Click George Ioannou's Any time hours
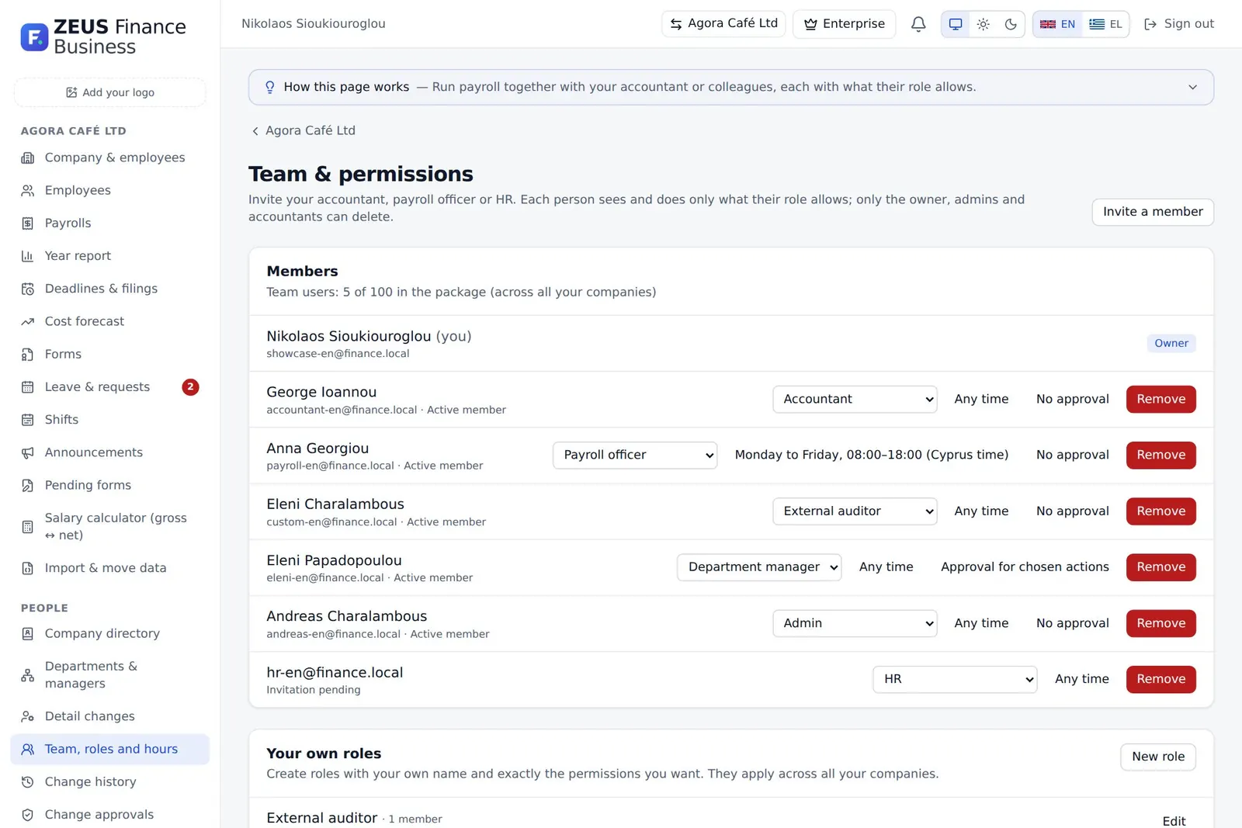Image resolution: width=1242 pixels, height=828 pixels. coord(981,399)
